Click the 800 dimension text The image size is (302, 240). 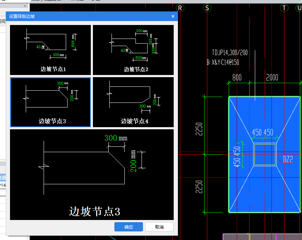237,77
